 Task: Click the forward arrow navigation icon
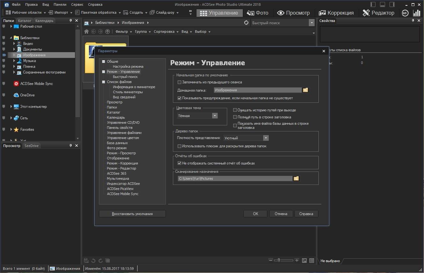pyautogui.click(x=100, y=31)
